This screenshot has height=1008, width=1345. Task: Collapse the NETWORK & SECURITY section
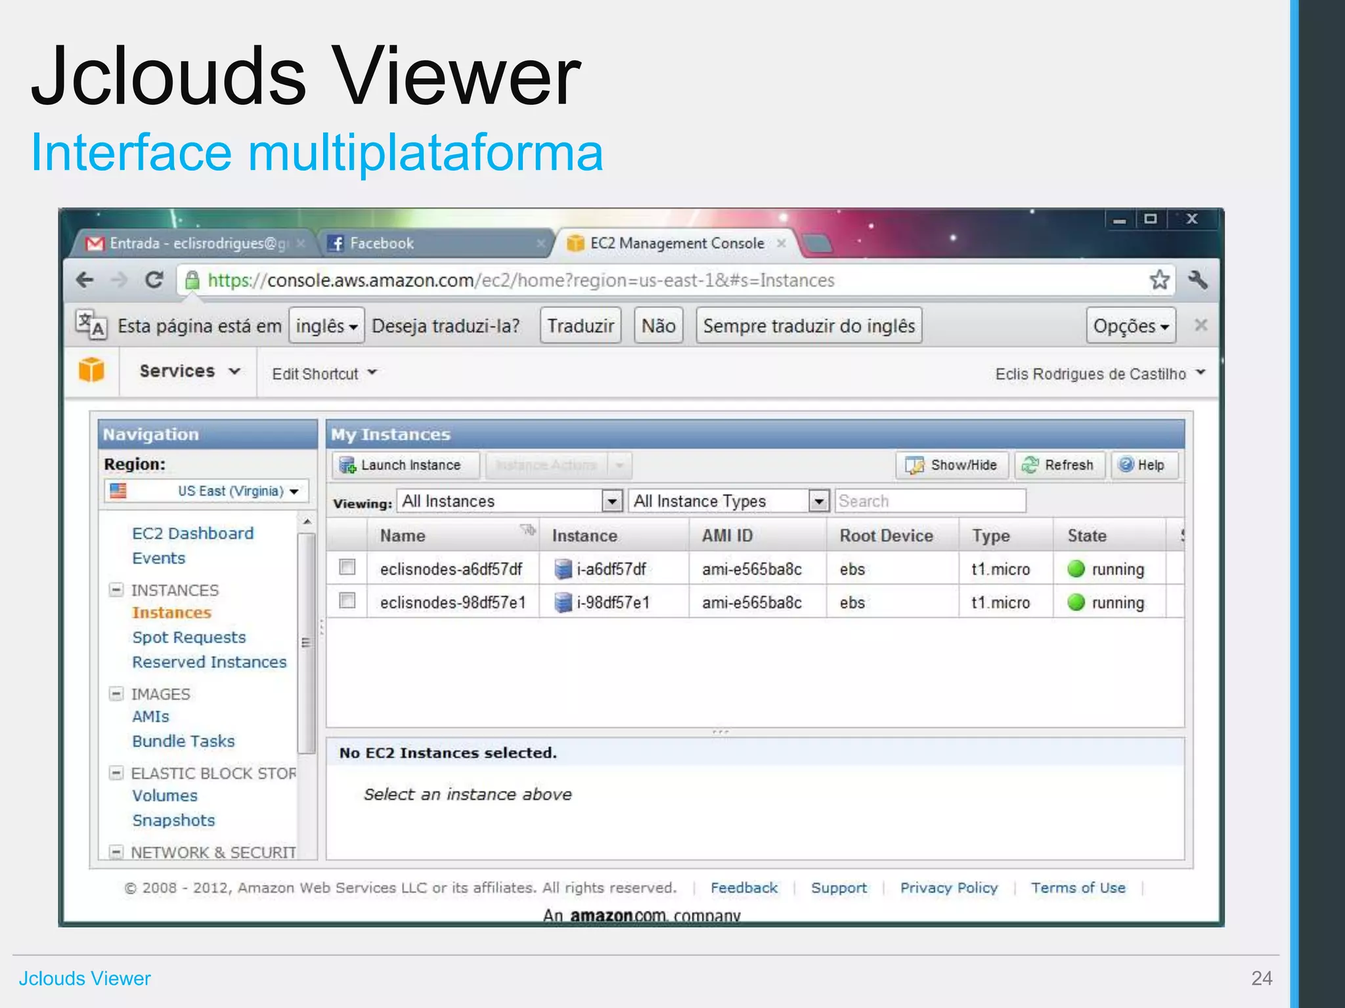click(x=116, y=852)
